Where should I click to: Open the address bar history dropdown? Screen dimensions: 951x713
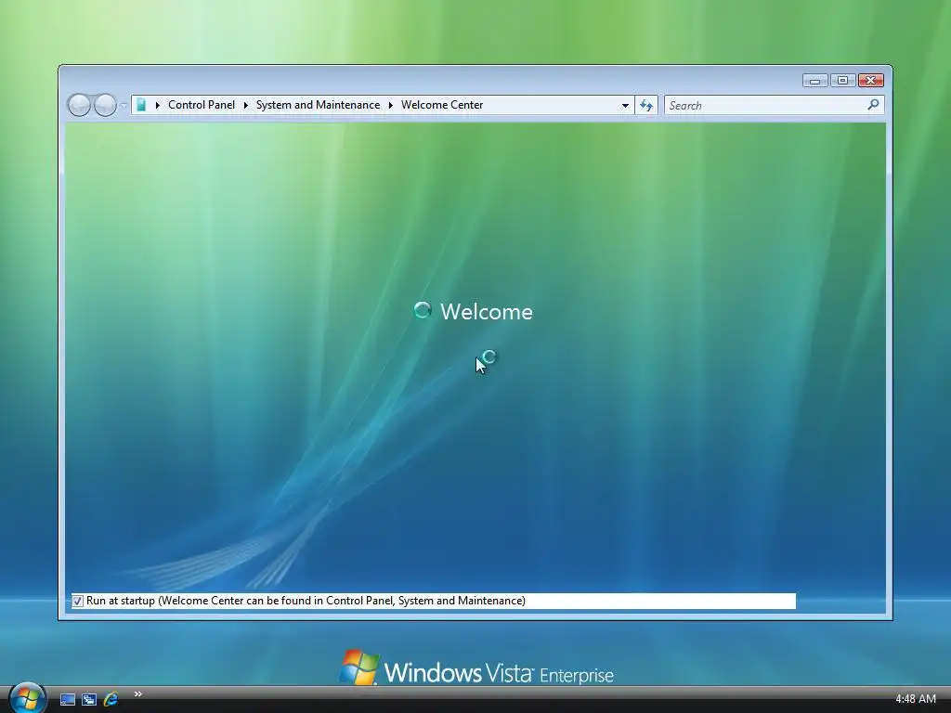625,106
